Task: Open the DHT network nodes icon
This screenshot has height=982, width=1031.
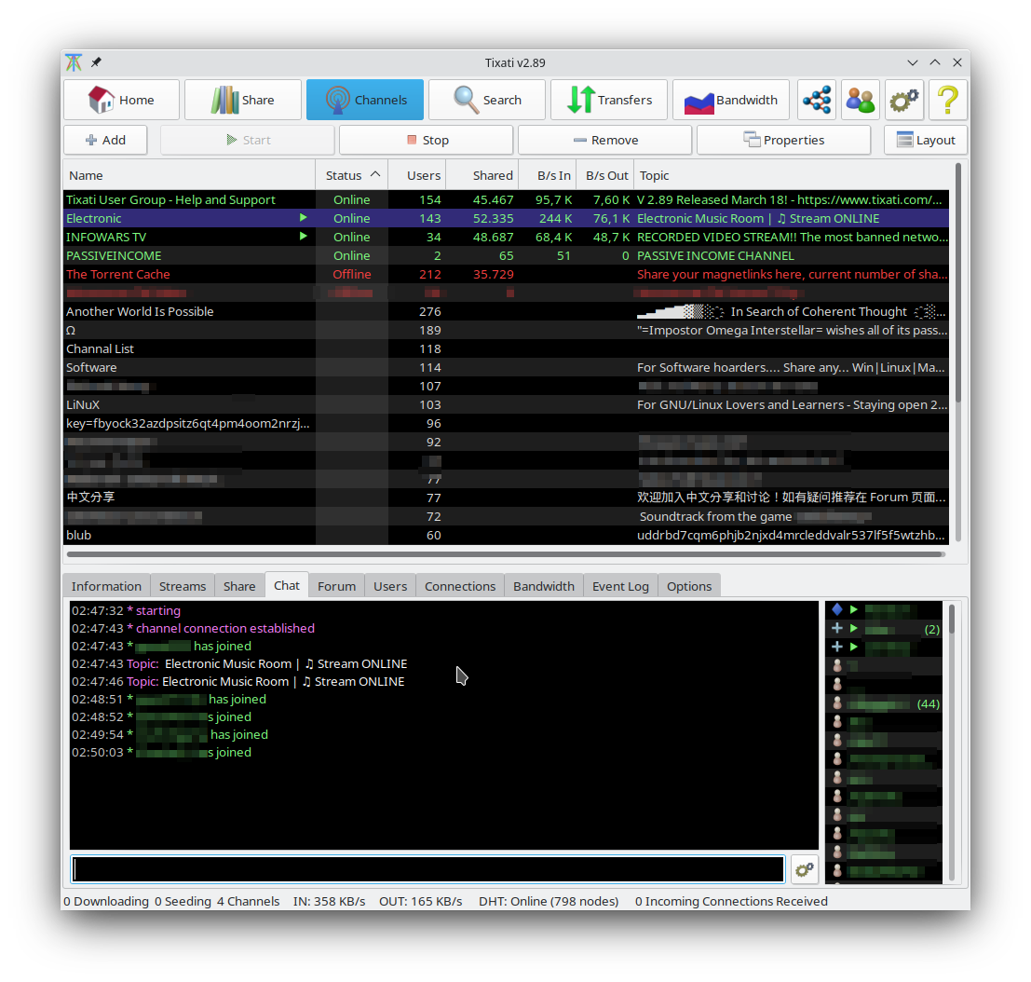Action: tap(817, 100)
